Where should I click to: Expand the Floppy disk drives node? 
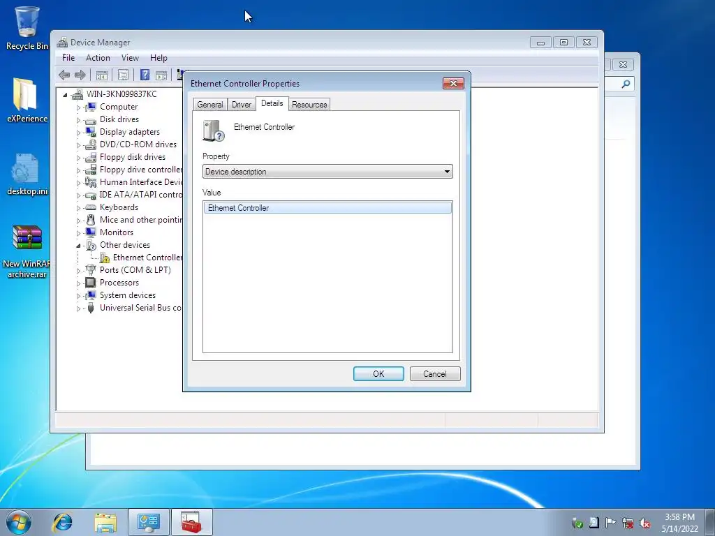click(78, 158)
